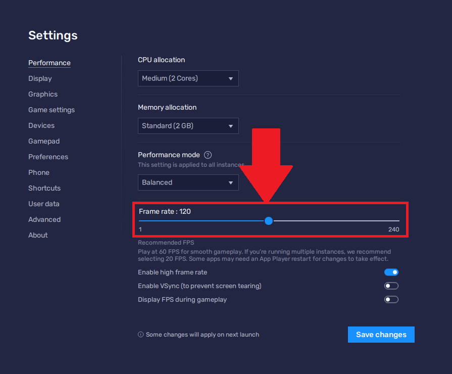Screen dimensions: 452x374
Task: Click the info icon beside next-launch notice
Action: [141, 335]
